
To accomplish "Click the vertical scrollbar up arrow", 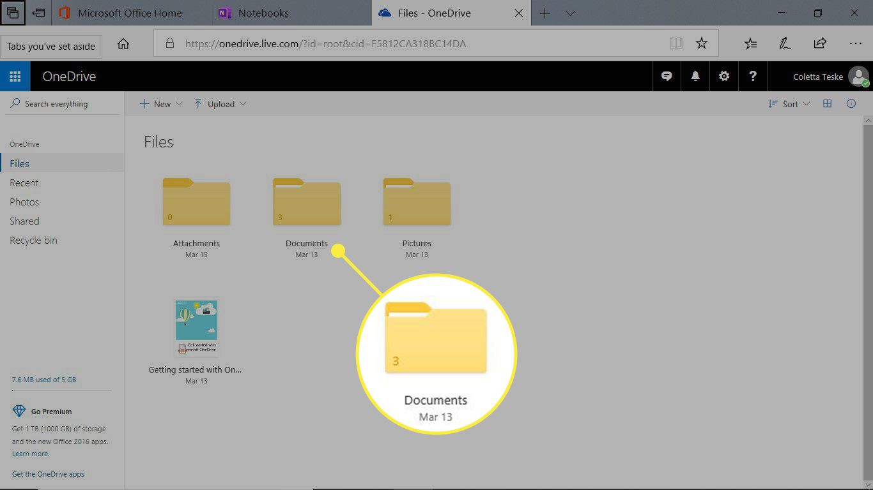I will click(868, 121).
